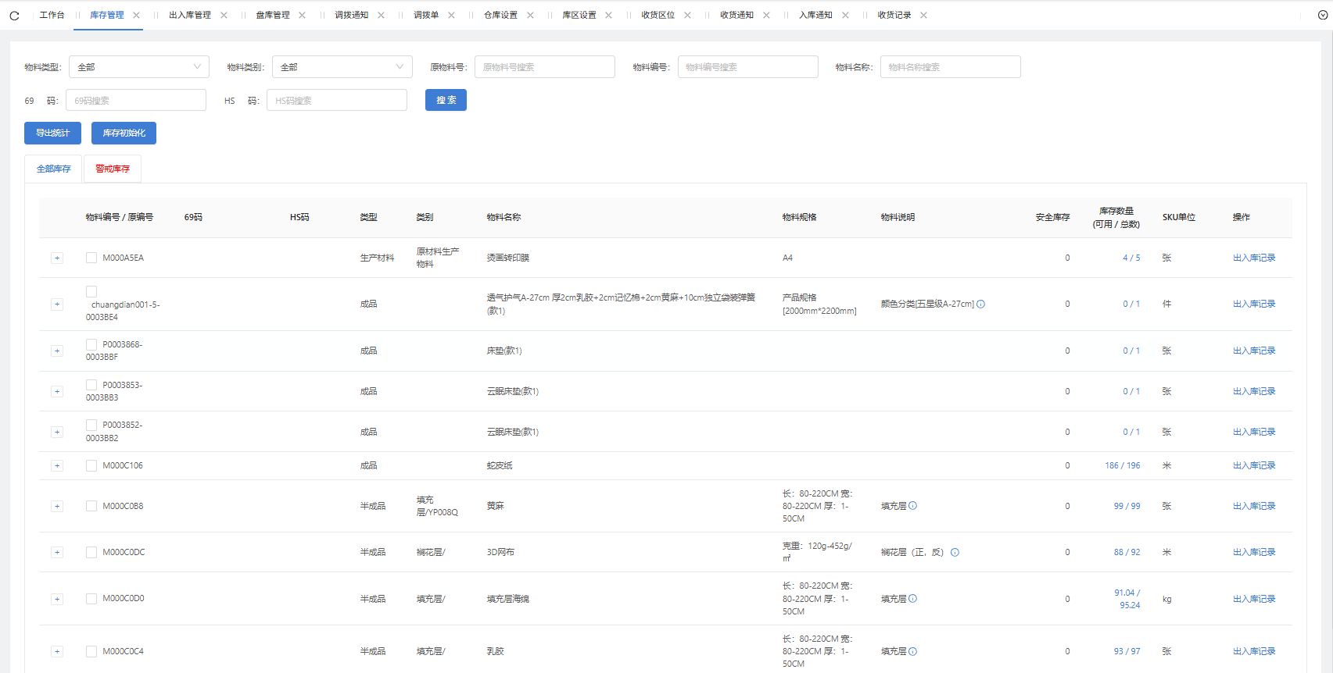The height and width of the screenshot is (673, 1333).
Task: Tick checkbox for P0003868-0003BBF
Action: coord(91,344)
